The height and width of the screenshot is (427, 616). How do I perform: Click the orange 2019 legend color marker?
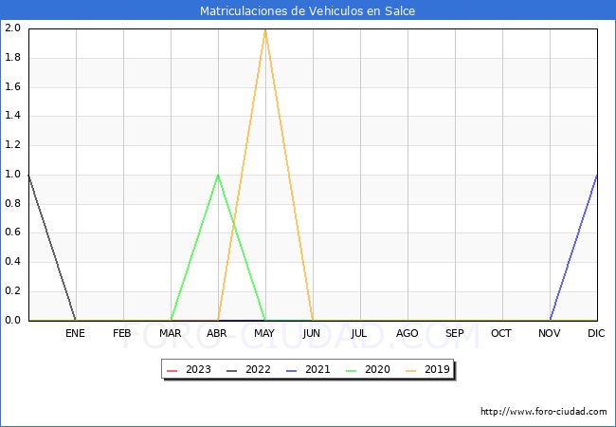[411, 370]
